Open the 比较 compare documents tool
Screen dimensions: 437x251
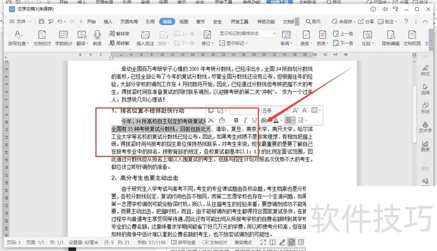pos(368,38)
